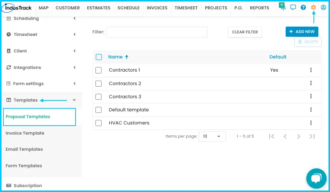This screenshot has height=192, width=330.
Task: Expand the Timesheet sidebar section chevron
Action: (x=74, y=34)
